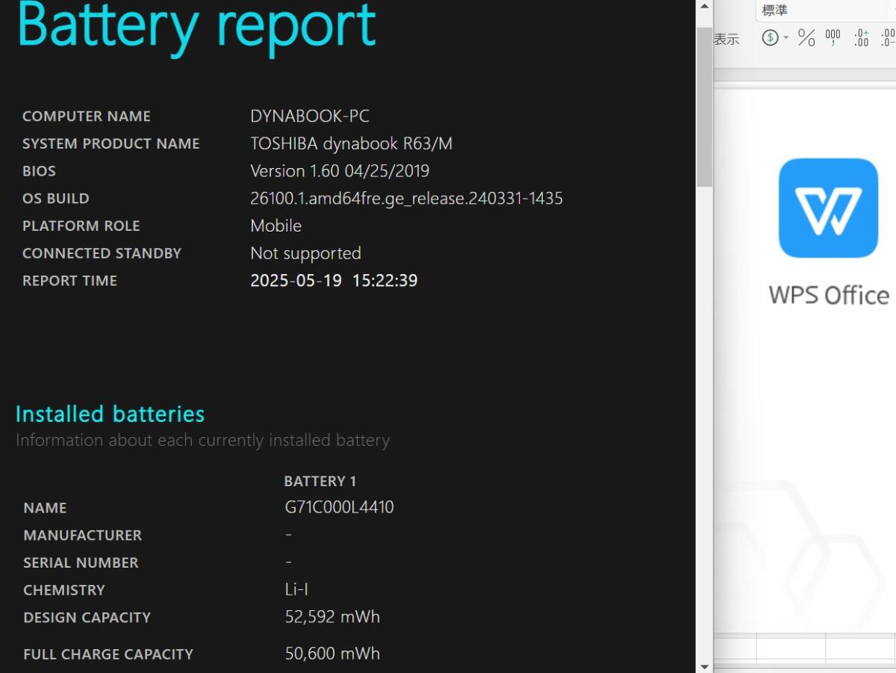Click the BATTERY 1 column header
The image size is (896, 673).
pos(320,481)
